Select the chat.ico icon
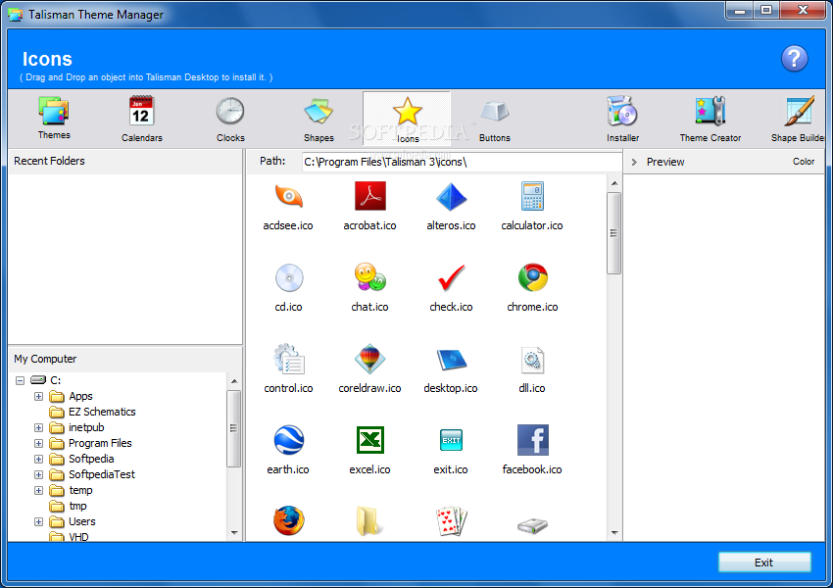 [x=369, y=287]
